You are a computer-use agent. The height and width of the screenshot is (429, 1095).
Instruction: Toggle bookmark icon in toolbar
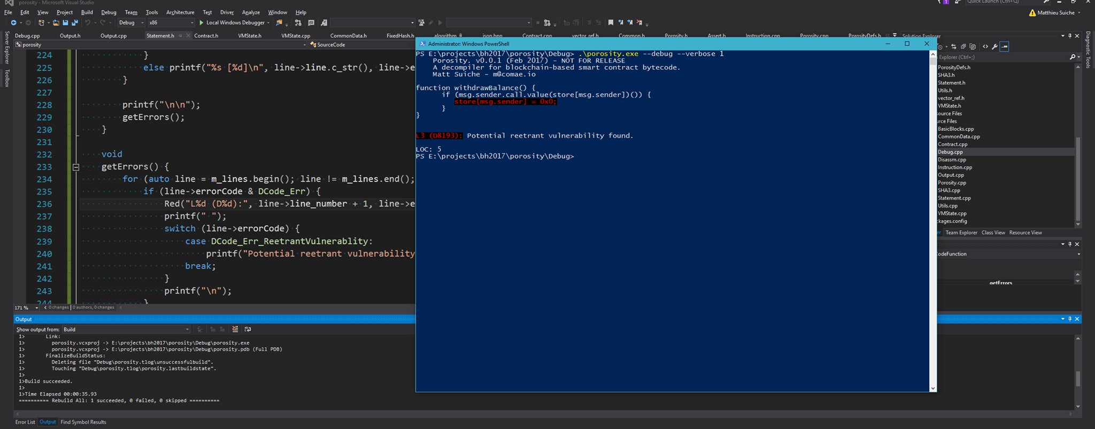pyautogui.click(x=611, y=22)
